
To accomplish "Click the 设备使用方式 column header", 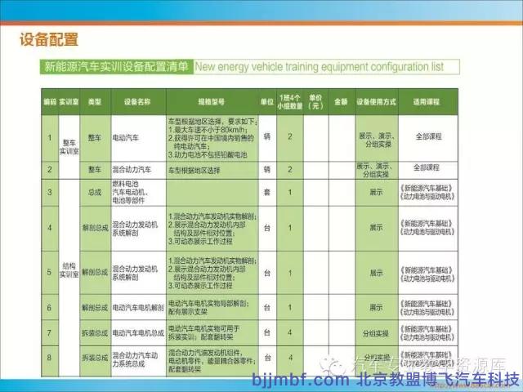I will 376,102.
